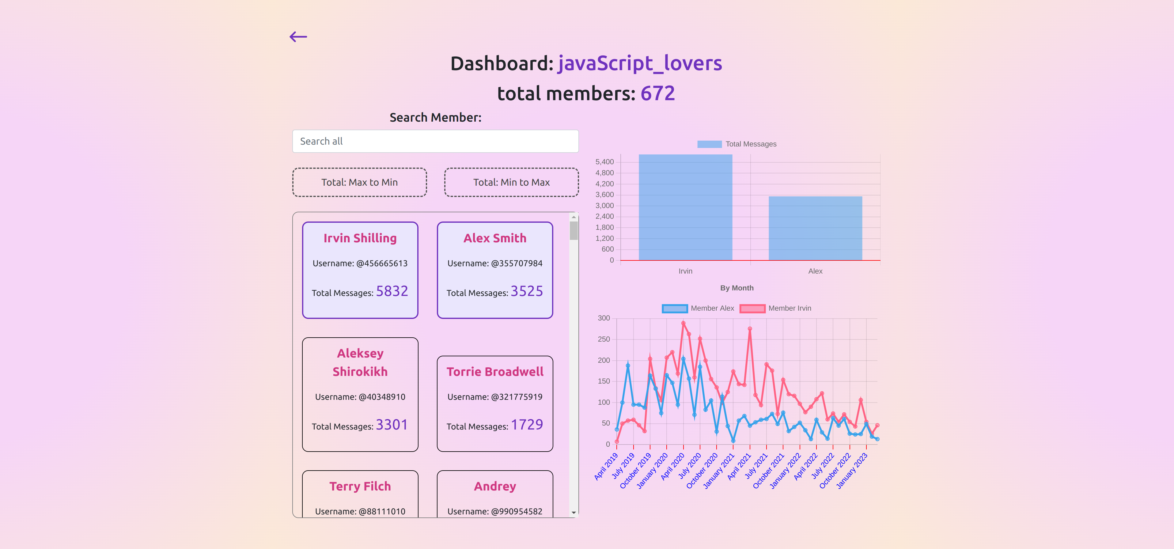Image resolution: width=1174 pixels, height=549 pixels.
Task: Click the scroll down arrow in member list
Action: pyautogui.click(x=574, y=513)
